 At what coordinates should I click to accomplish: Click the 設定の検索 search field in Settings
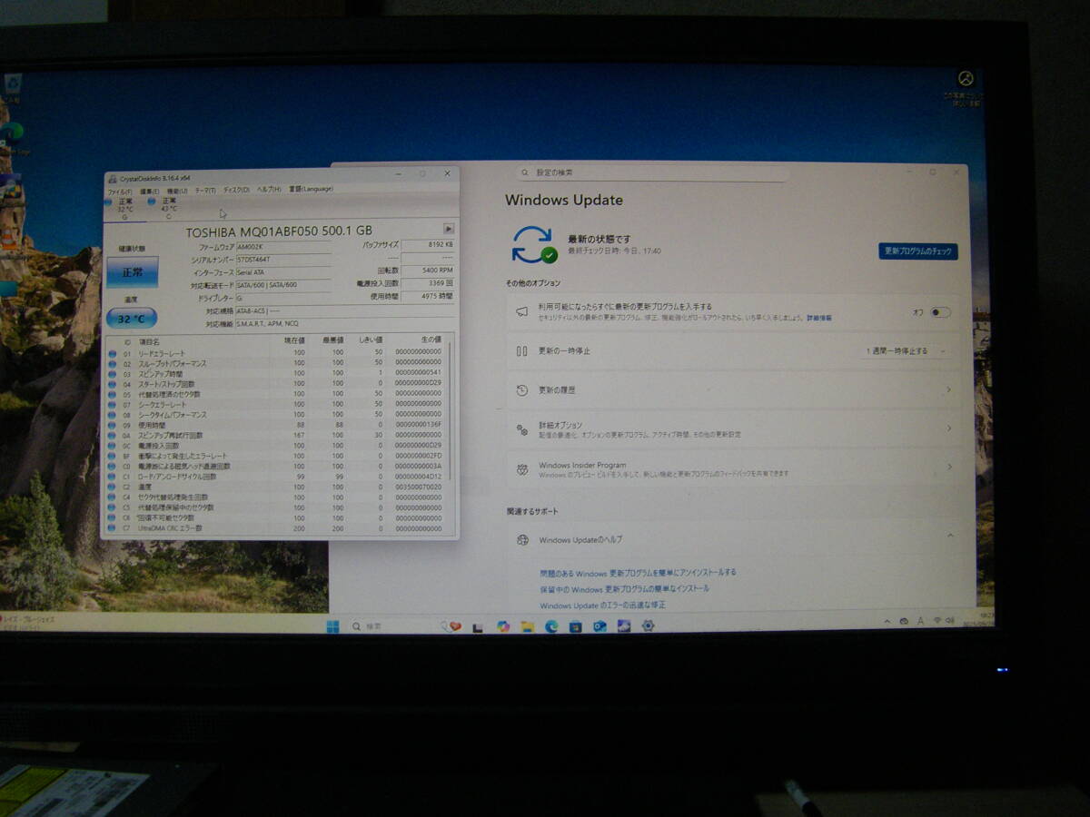[650, 172]
